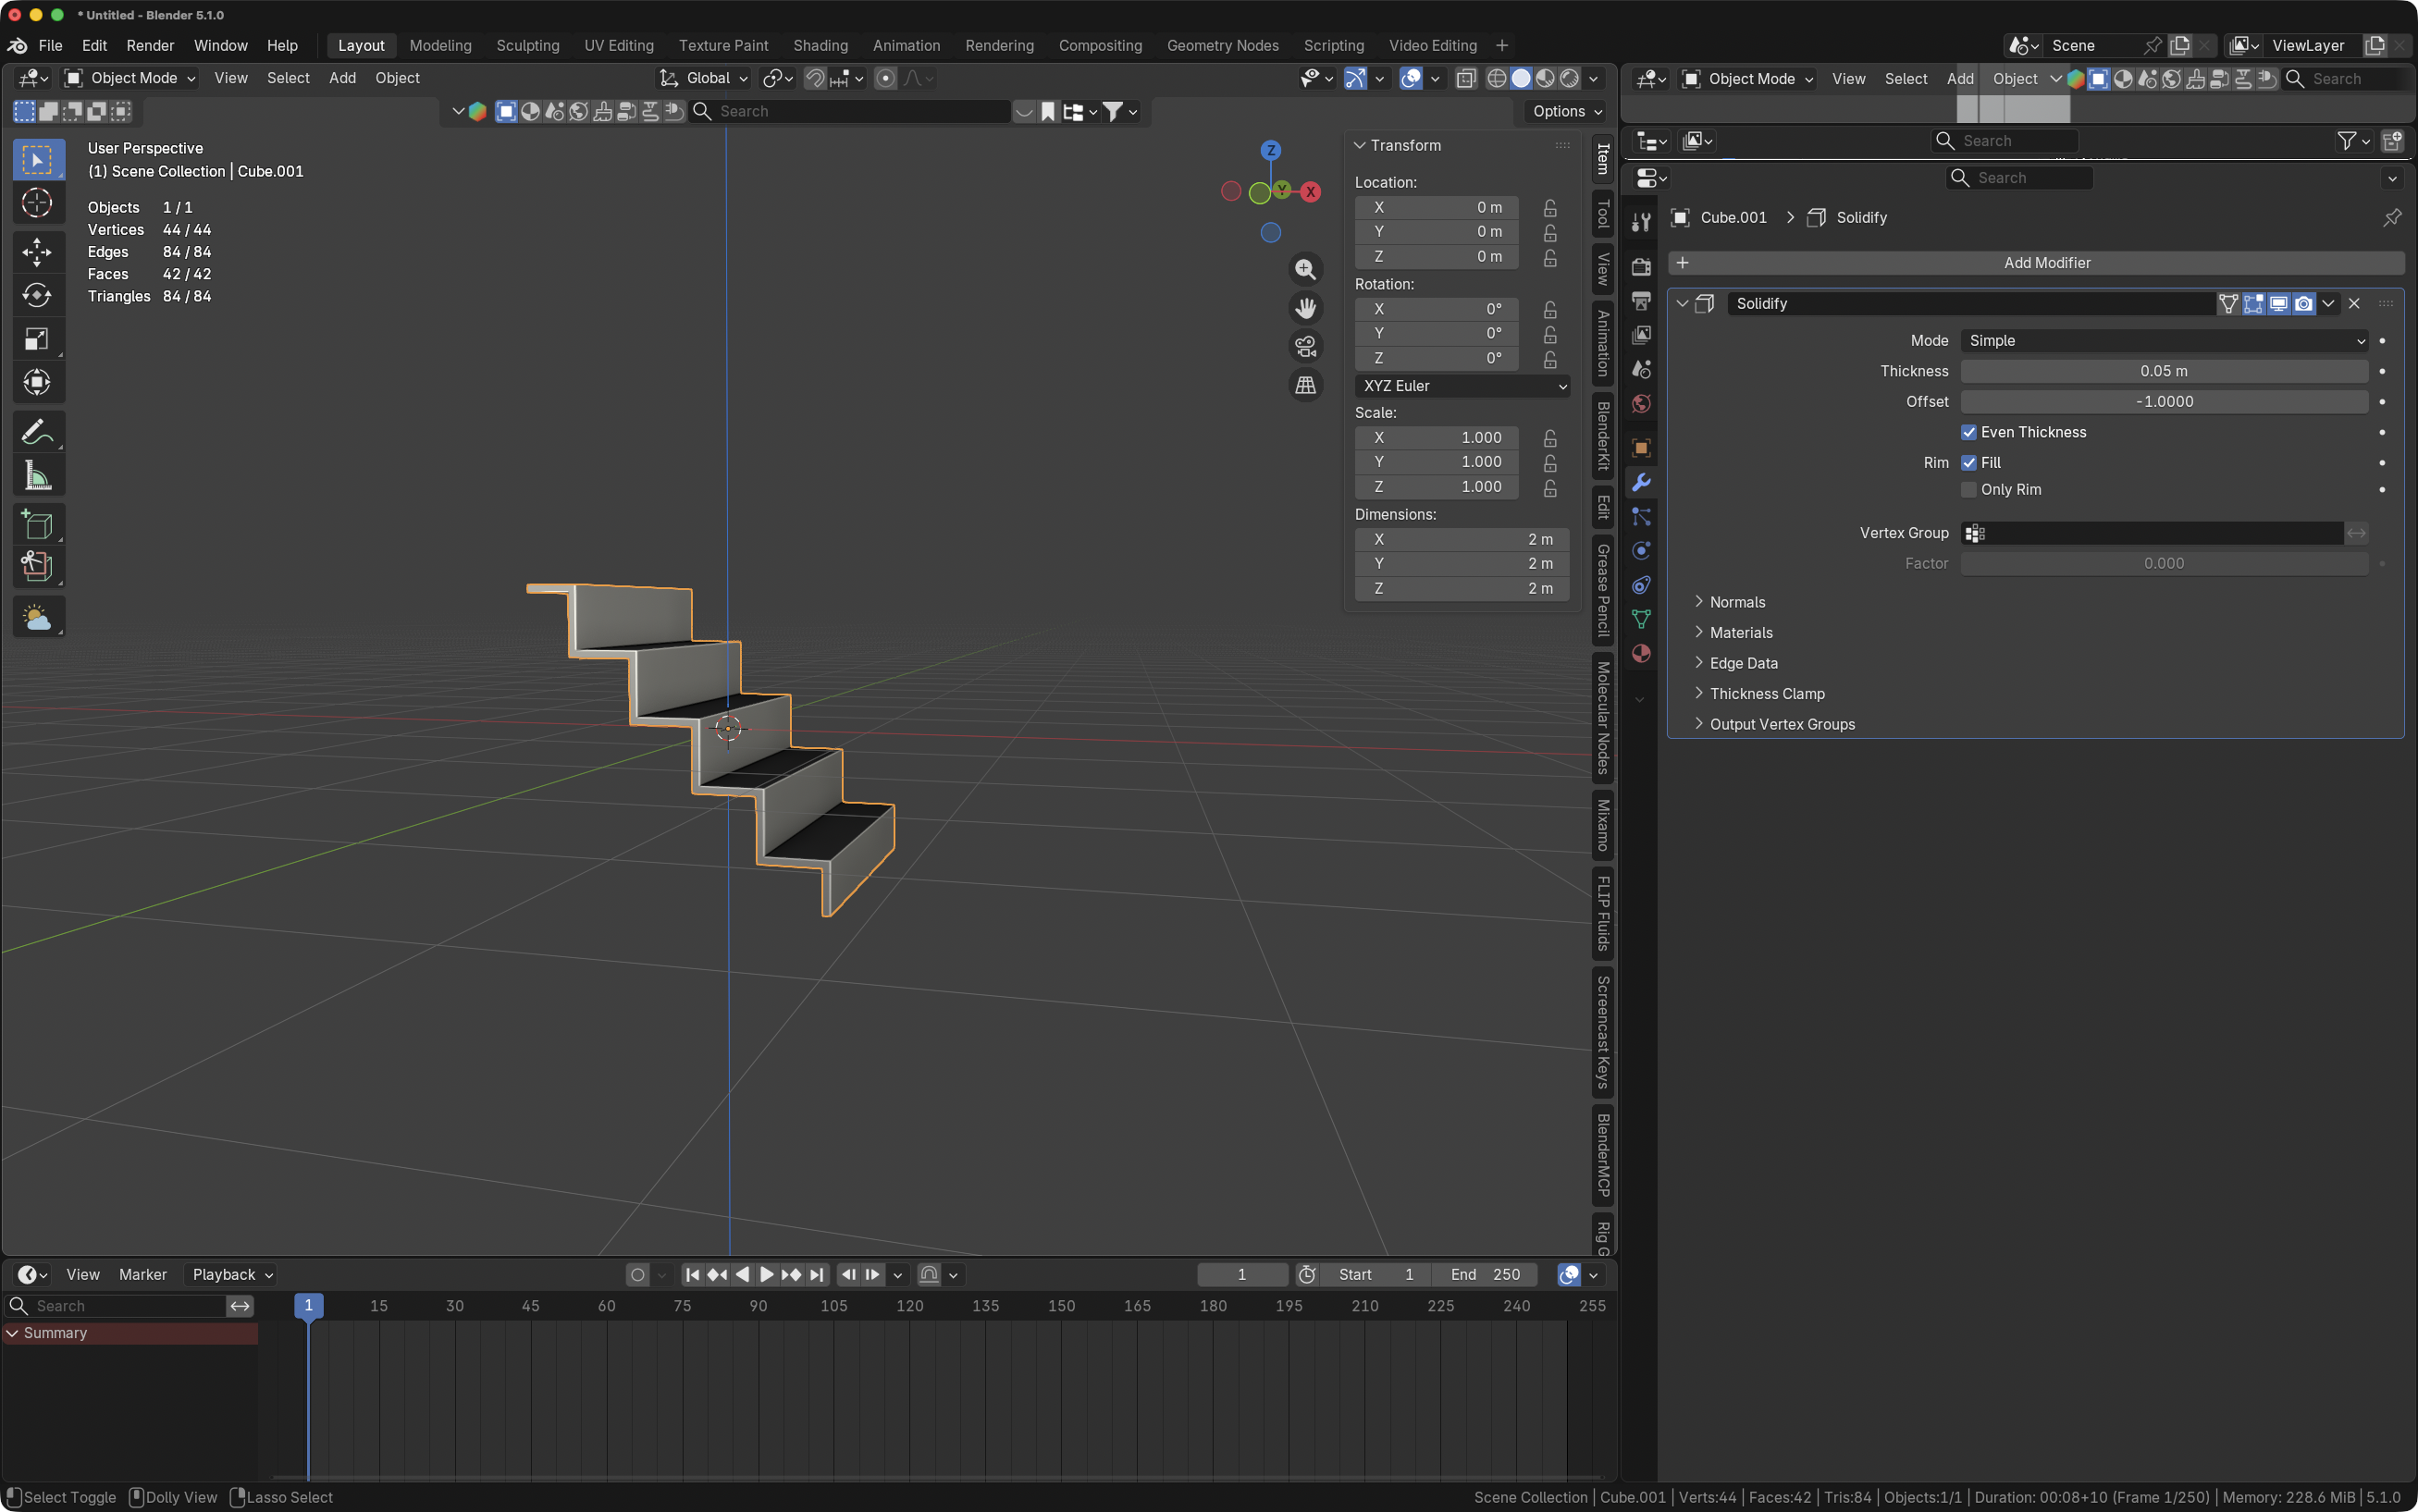2418x1512 pixels.
Task: Click the pan hand viewport gizmo
Action: (x=1305, y=308)
